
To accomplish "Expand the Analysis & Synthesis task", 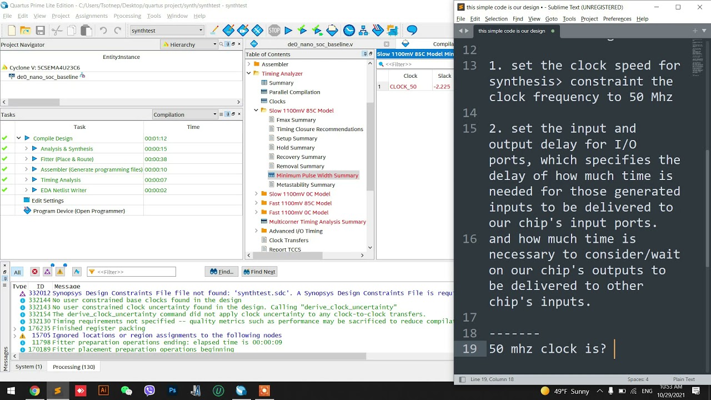I will pyautogui.click(x=26, y=148).
